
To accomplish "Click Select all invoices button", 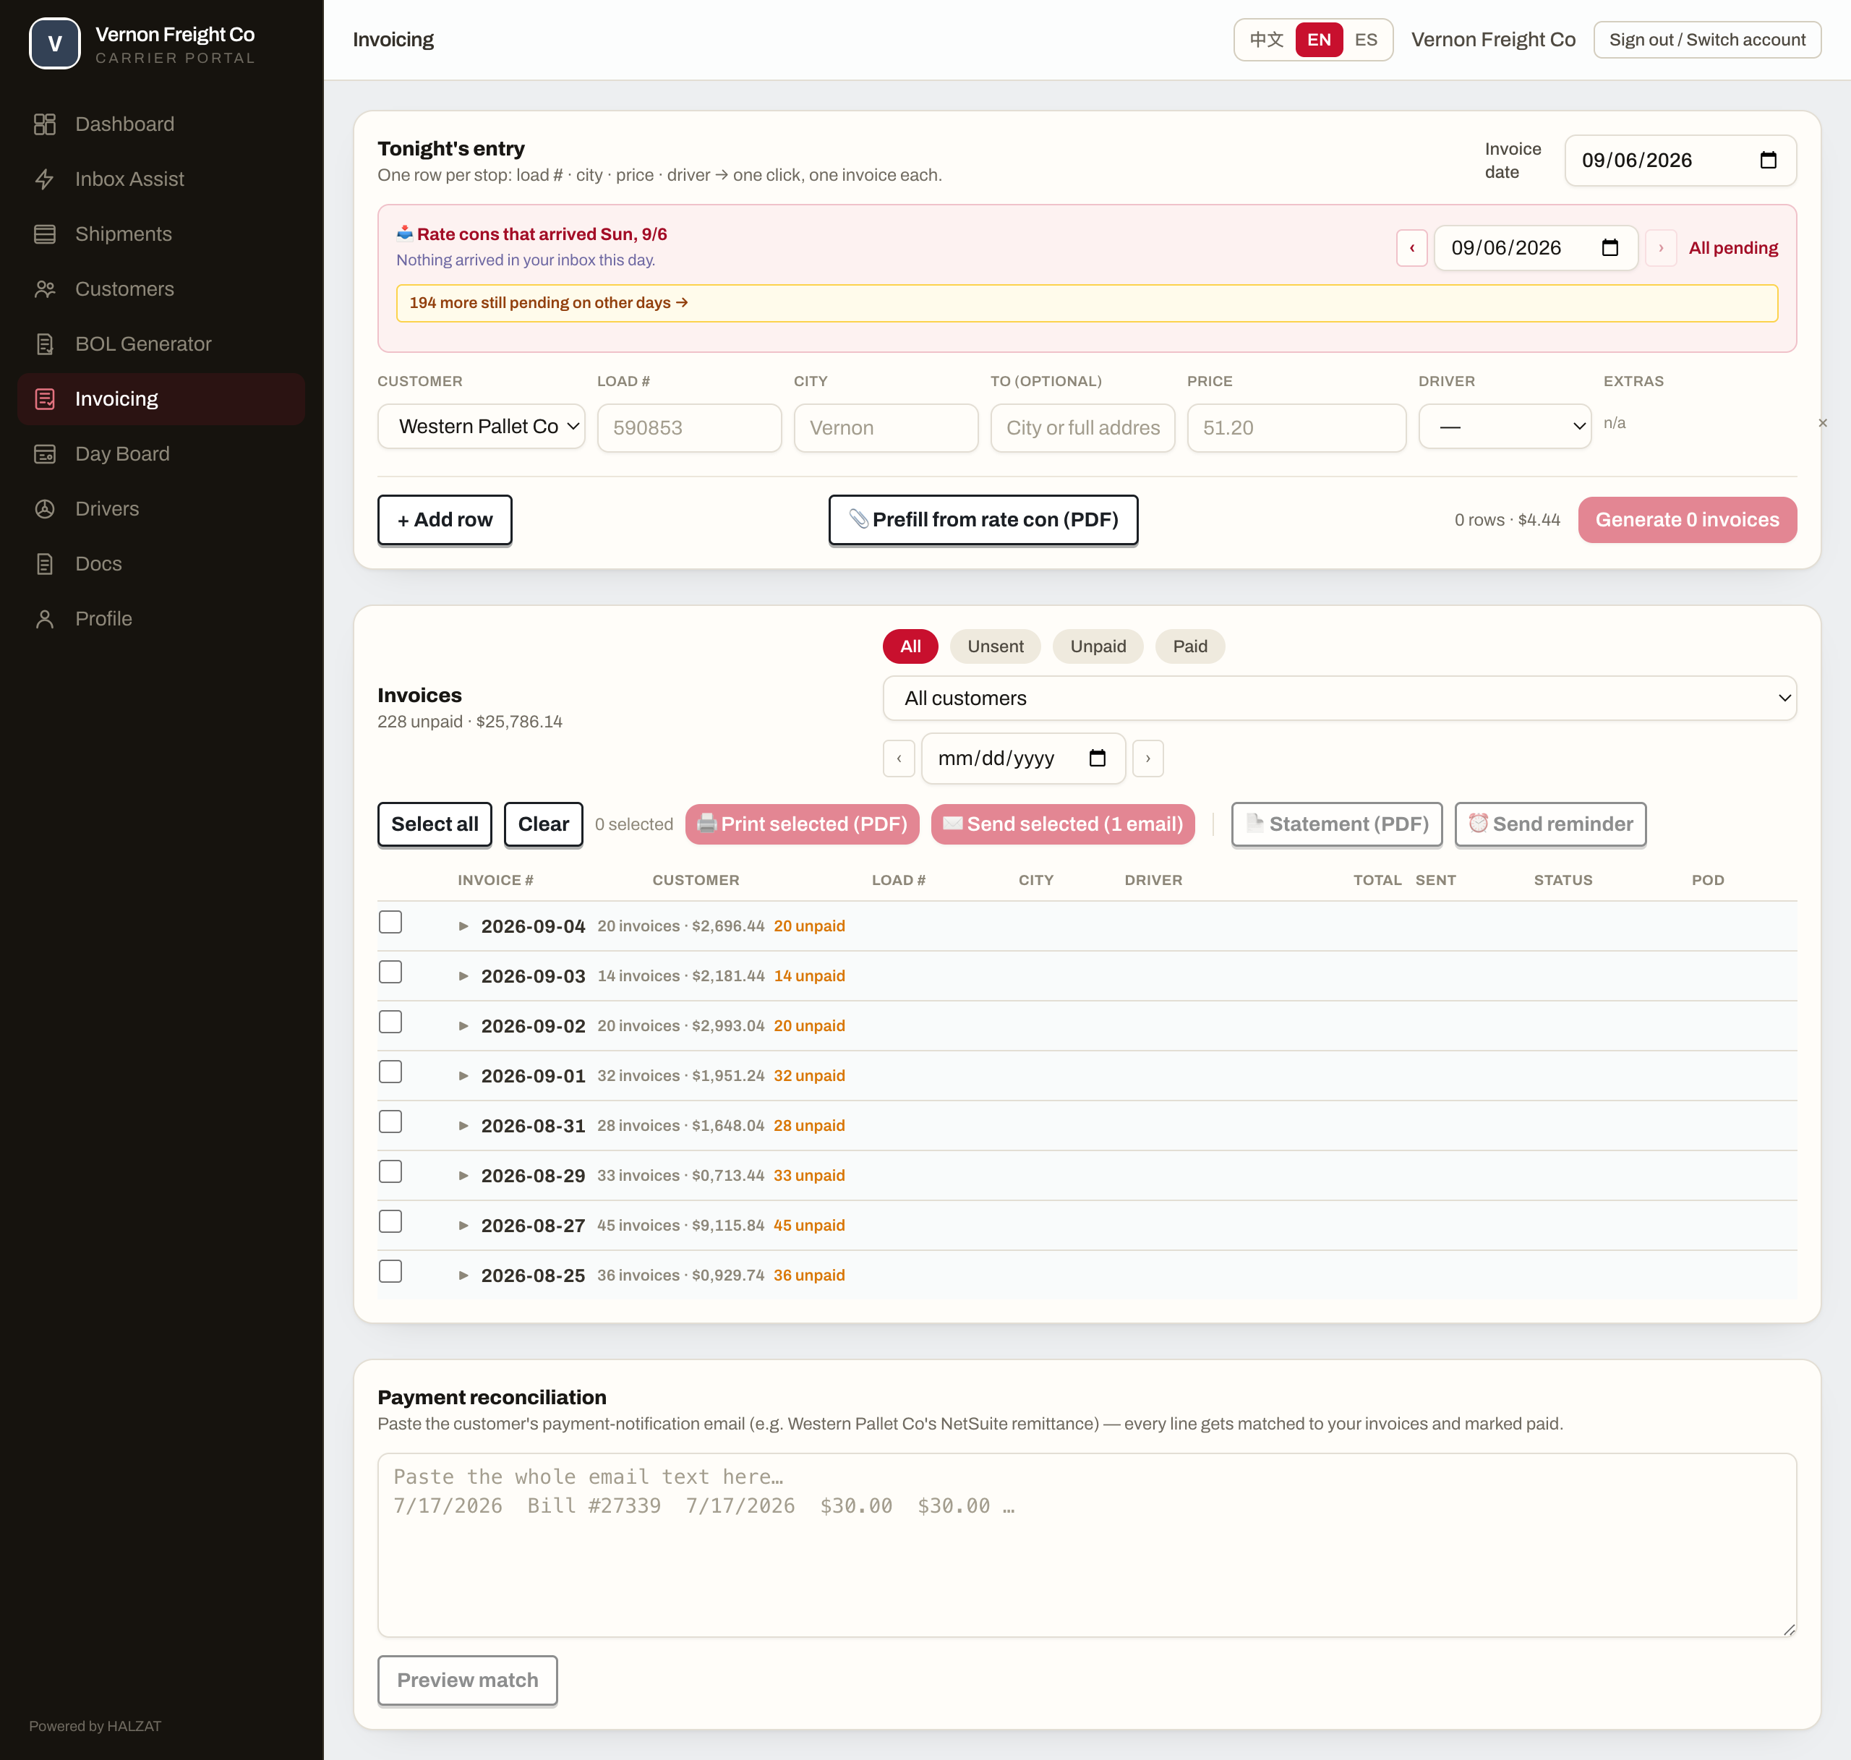I will [x=435, y=824].
